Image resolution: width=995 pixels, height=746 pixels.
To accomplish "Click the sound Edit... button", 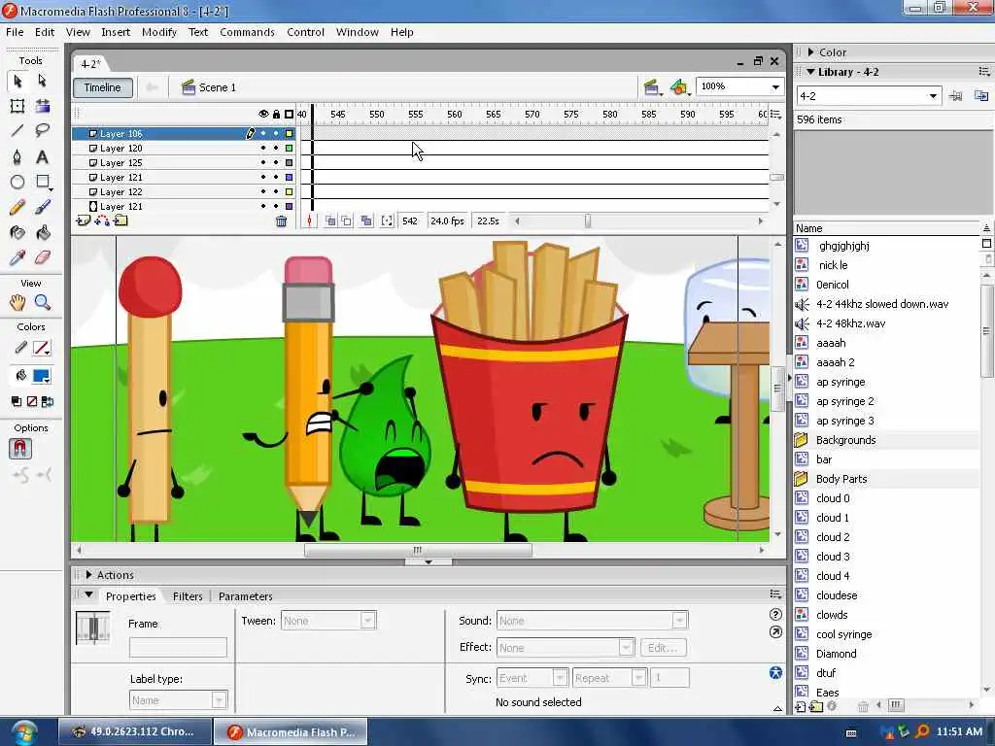I will [x=663, y=648].
